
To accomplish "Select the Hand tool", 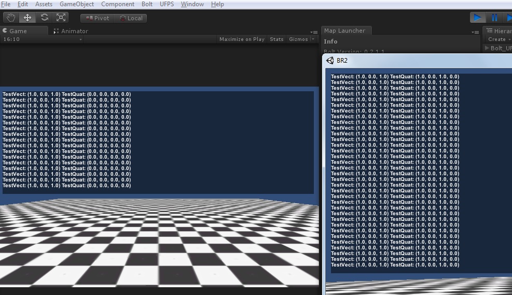I will (11, 18).
